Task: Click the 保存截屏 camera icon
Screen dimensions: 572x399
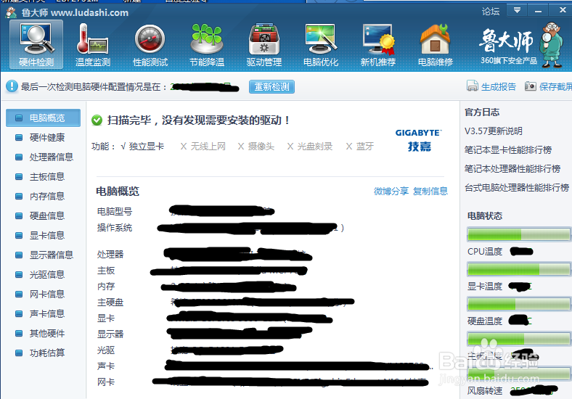Action: (531, 86)
